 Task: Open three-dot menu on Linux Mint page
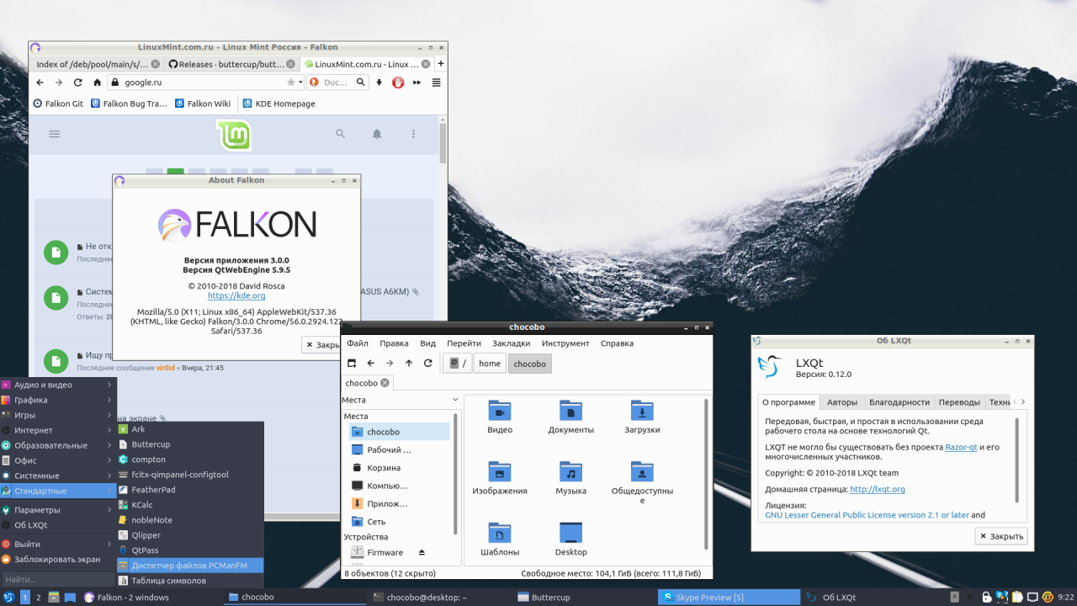[413, 134]
